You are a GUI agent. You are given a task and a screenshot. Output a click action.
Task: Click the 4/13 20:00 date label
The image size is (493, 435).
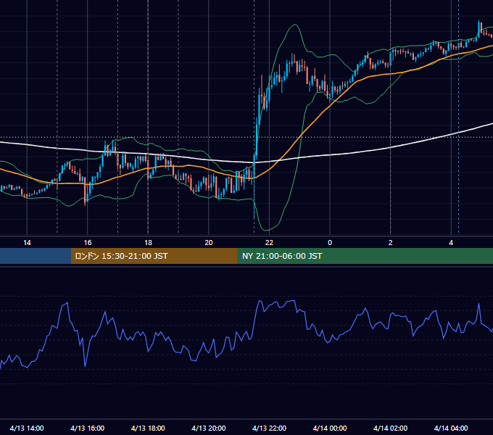click(209, 428)
